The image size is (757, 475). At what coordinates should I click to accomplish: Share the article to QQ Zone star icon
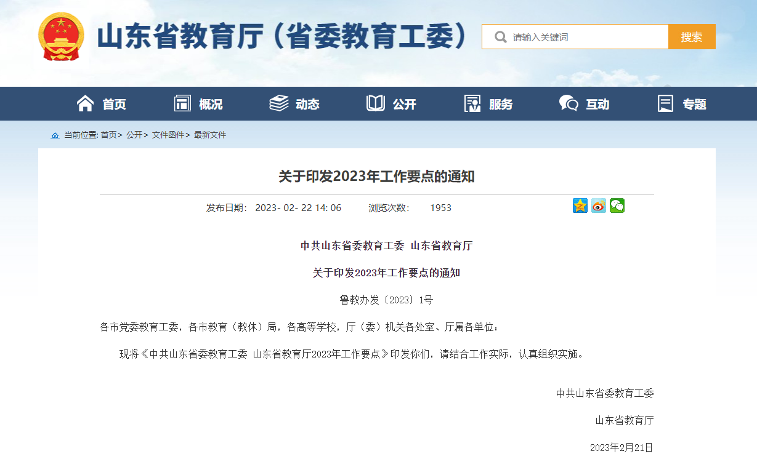click(x=580, y=206)
